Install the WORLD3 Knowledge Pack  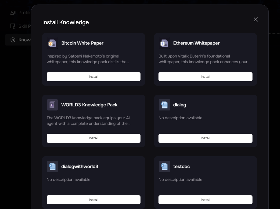(x=94, y=138)
